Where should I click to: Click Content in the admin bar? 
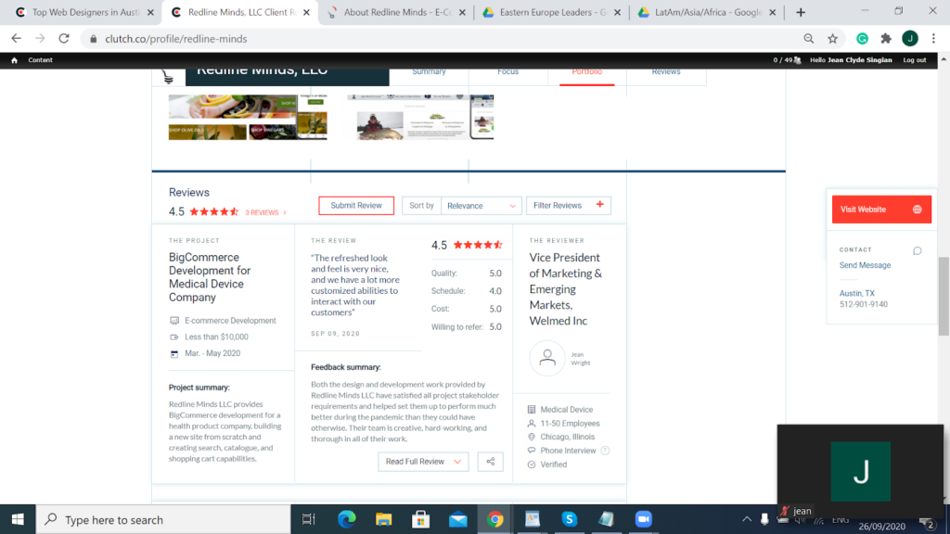[40, 60]
